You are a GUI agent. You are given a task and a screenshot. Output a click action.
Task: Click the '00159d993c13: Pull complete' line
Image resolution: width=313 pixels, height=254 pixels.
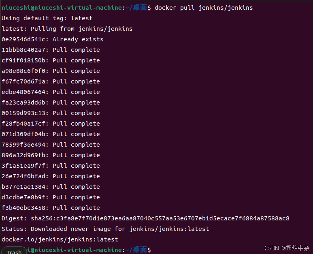pyautogui.click(x=51, y=113)
